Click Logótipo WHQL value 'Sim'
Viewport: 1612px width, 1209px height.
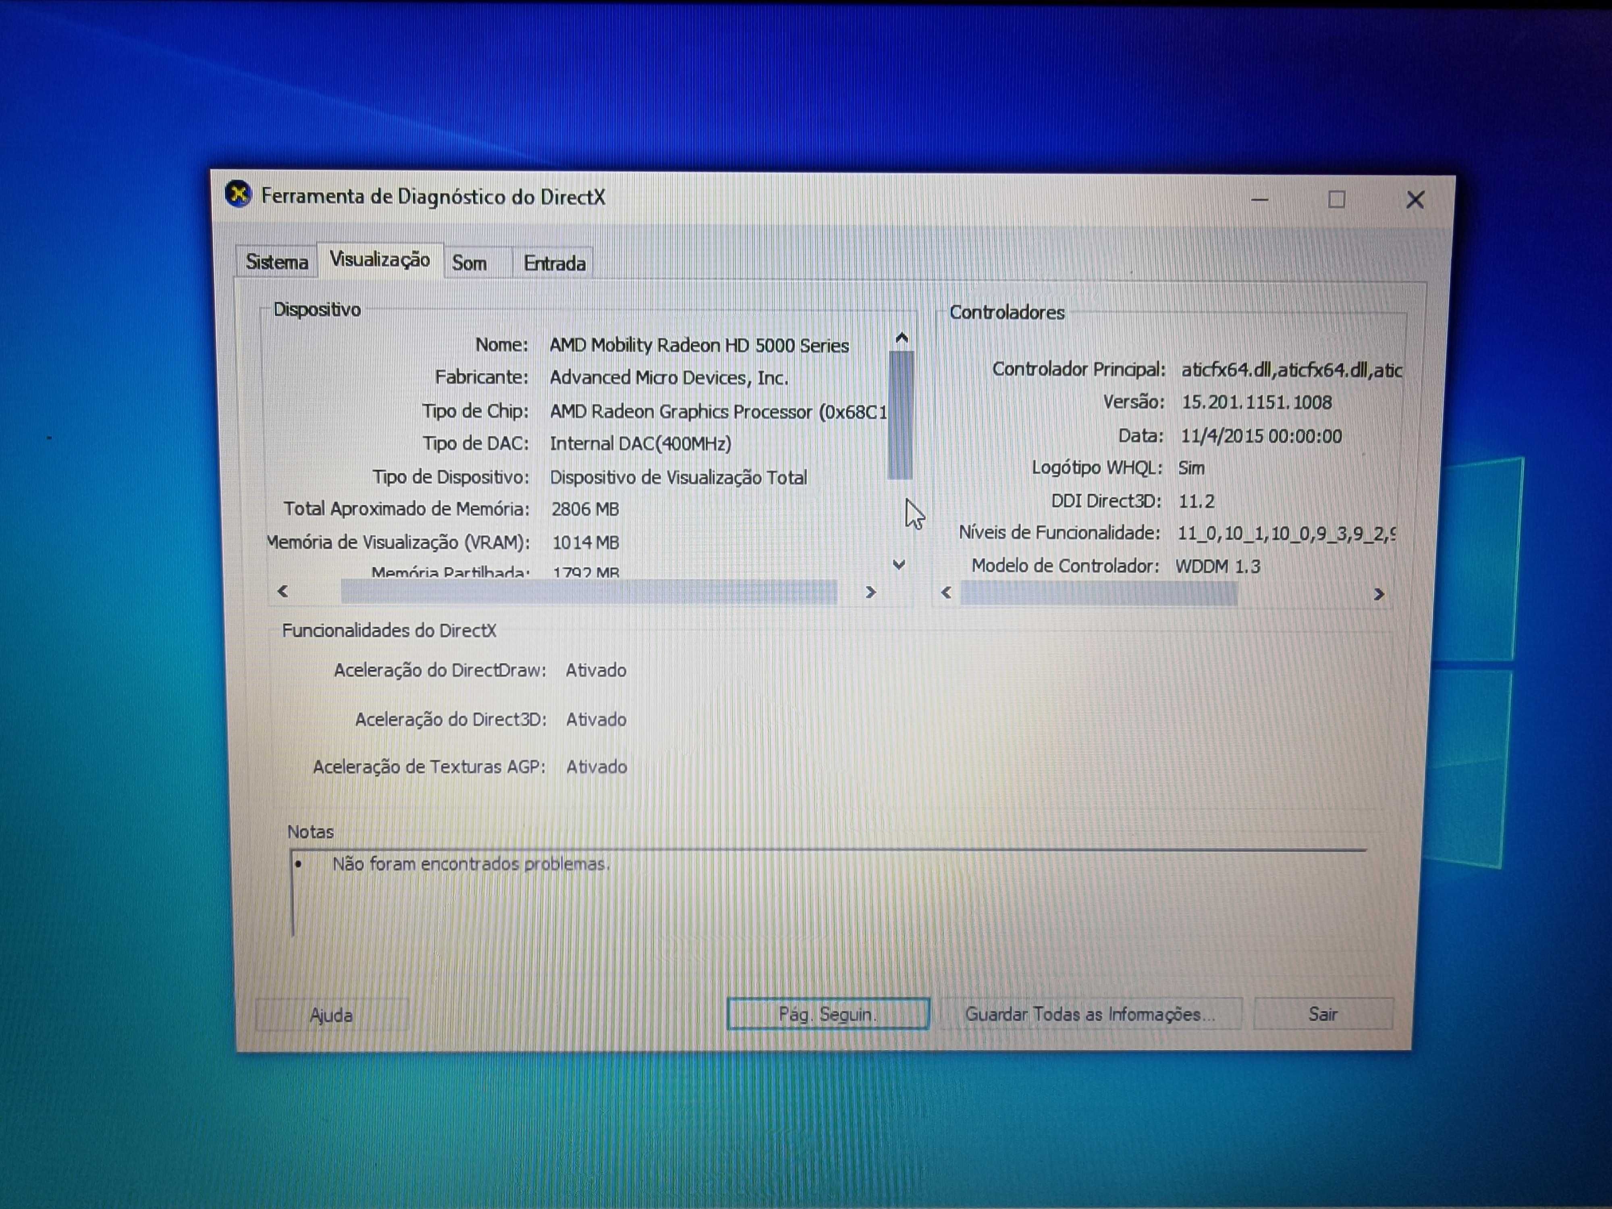(x=1192, y=468)
